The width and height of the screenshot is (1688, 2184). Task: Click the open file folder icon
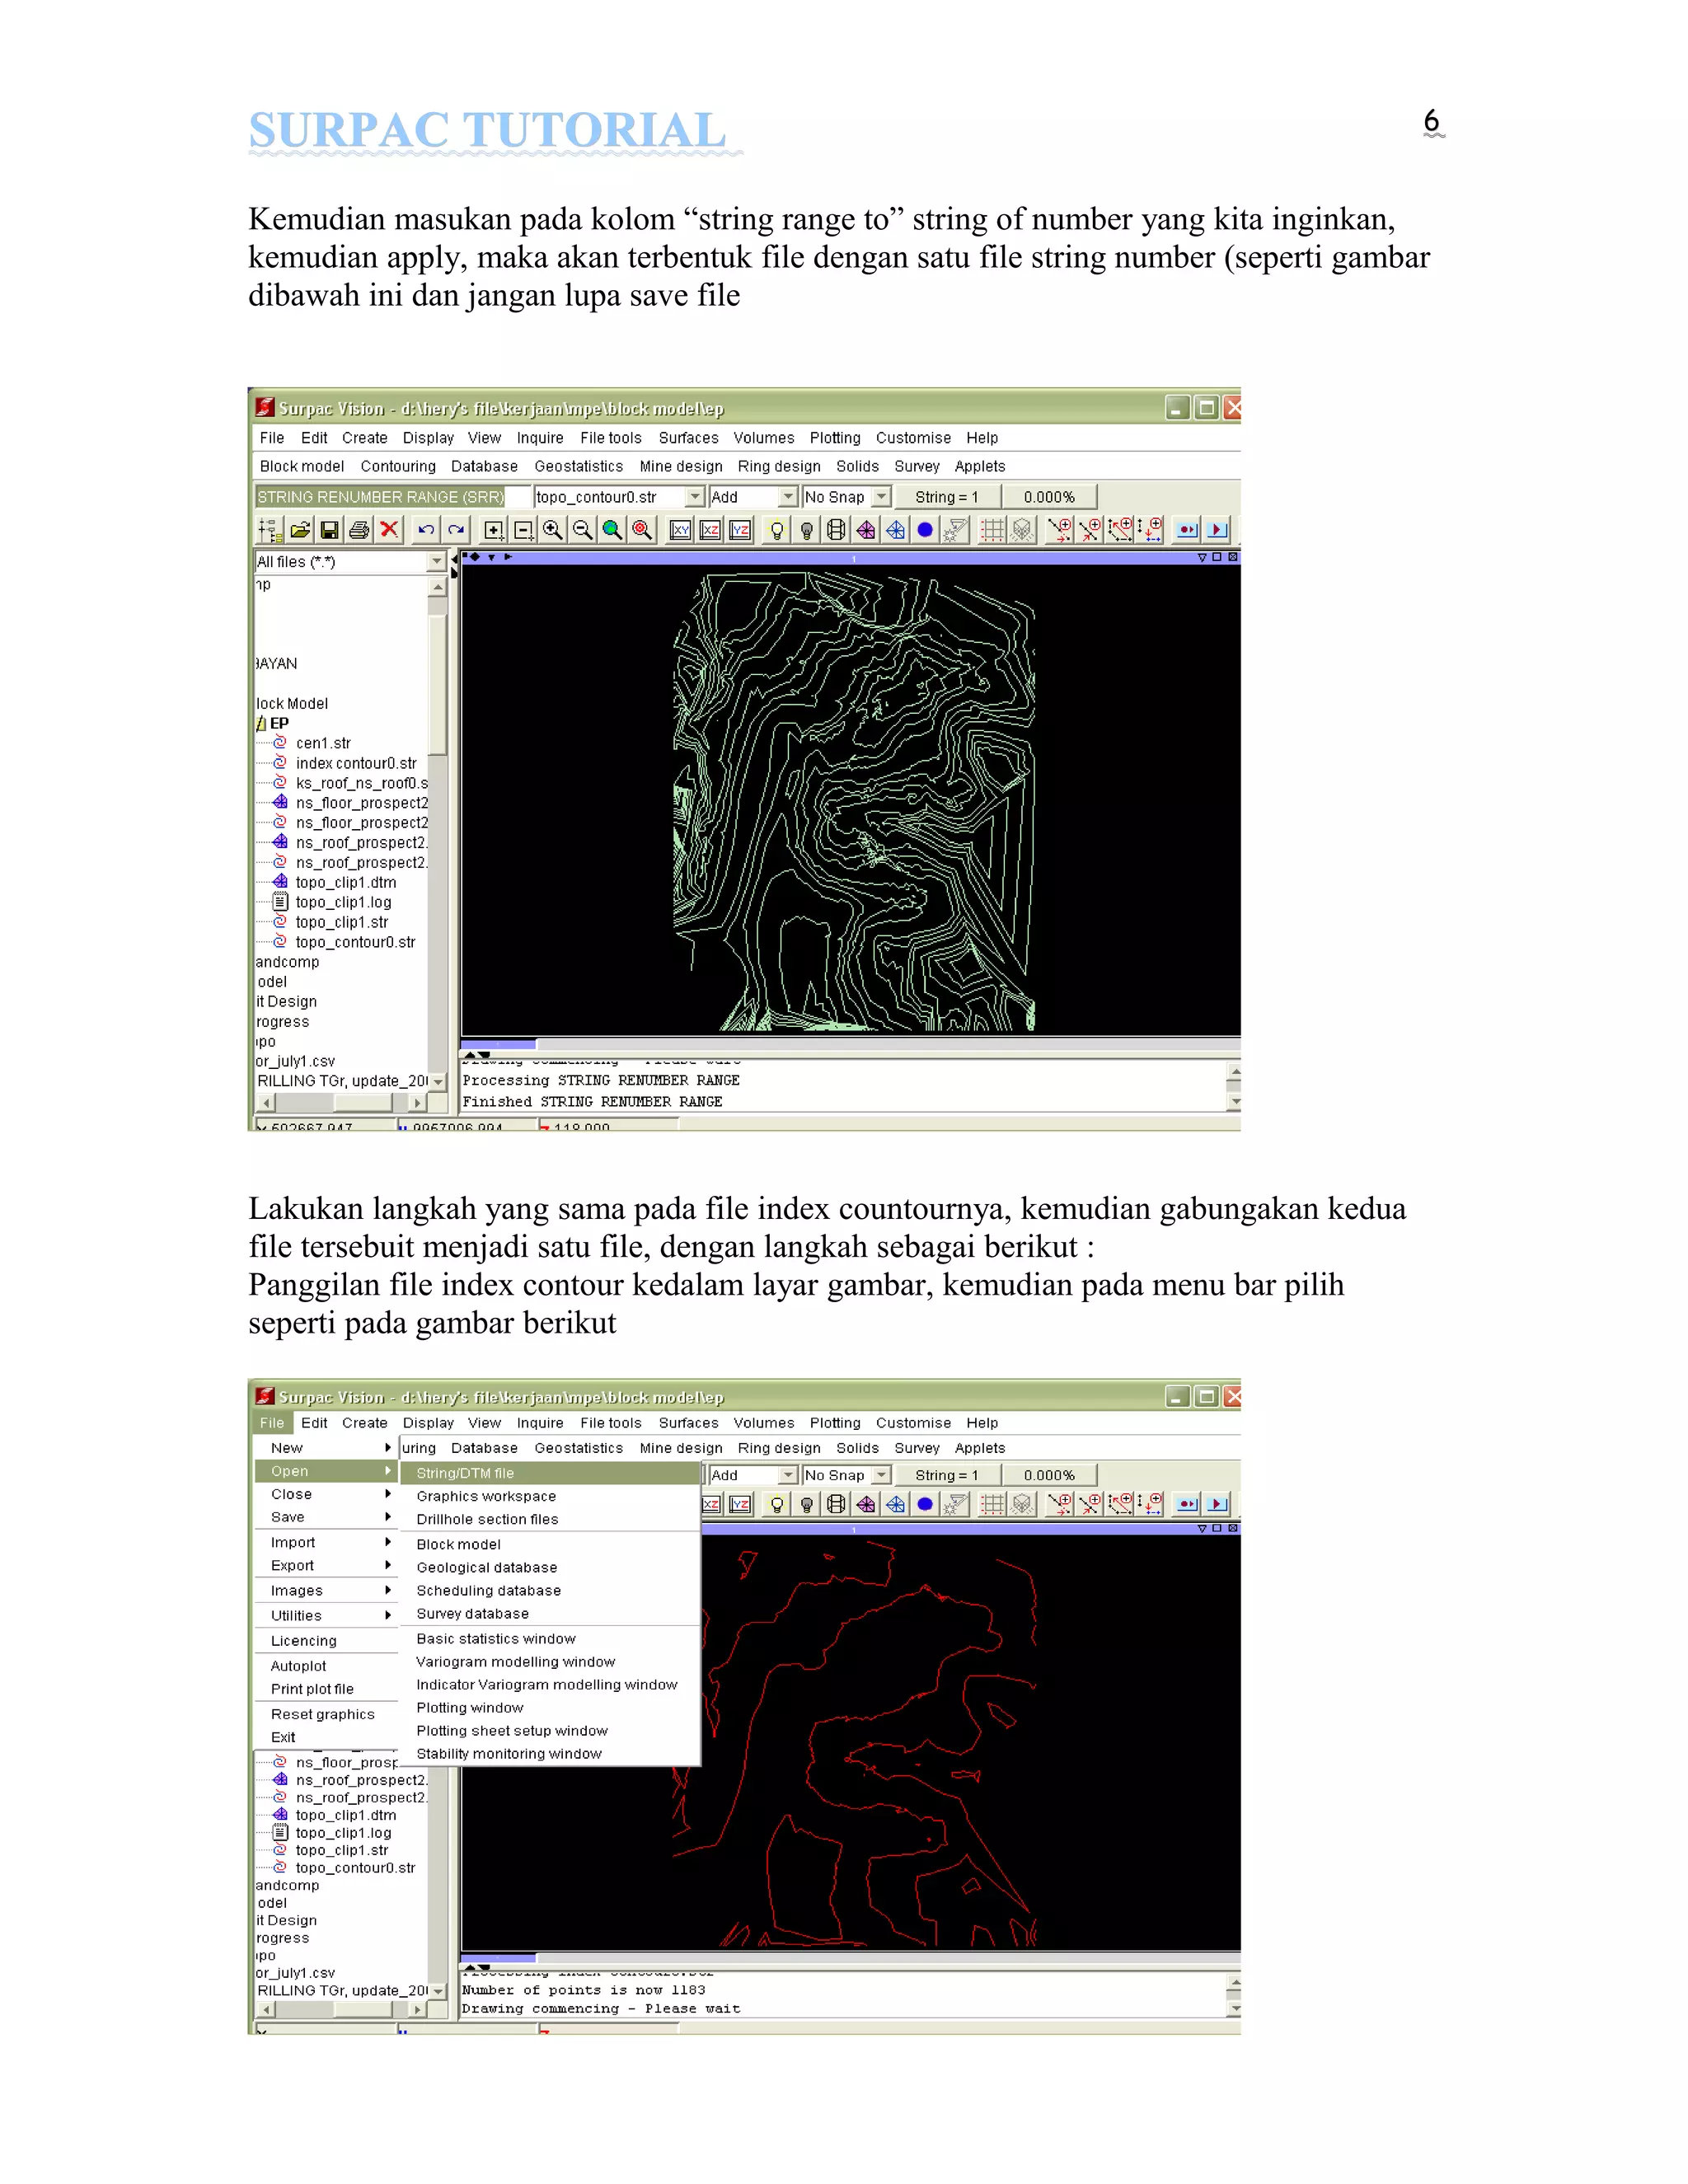(x=300, y=530)
